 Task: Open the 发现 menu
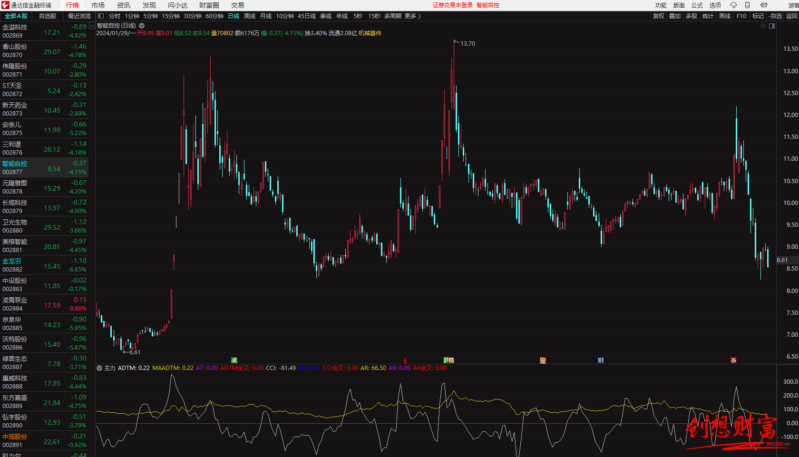(149, 5)
